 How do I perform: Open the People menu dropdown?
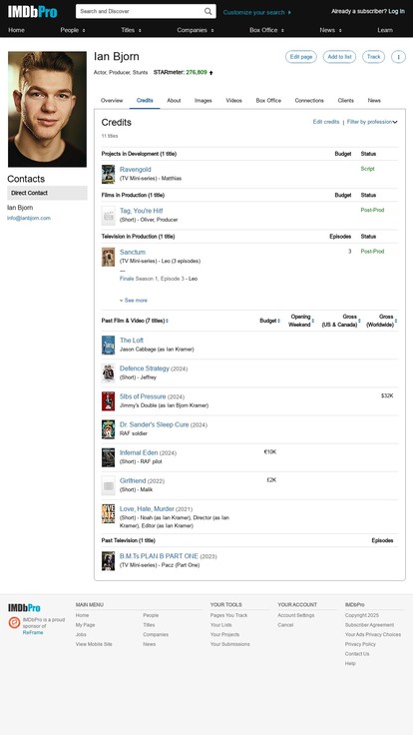73,30
